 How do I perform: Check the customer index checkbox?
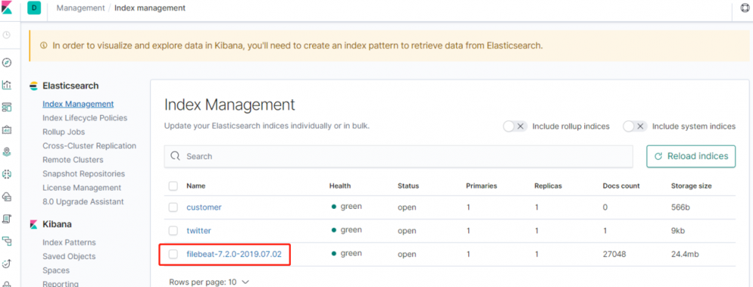[173, 207]
